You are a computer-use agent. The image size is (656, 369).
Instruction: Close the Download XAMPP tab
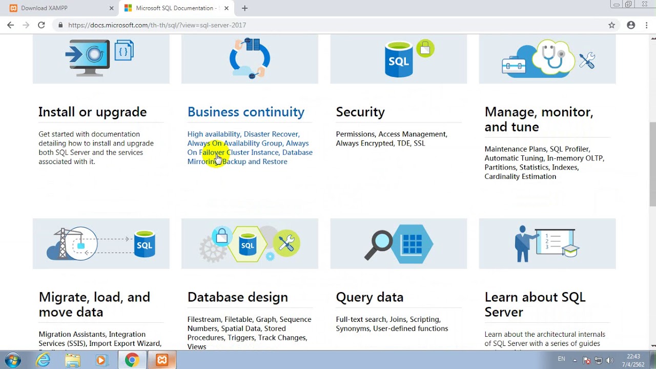click(x=112, y=8)
